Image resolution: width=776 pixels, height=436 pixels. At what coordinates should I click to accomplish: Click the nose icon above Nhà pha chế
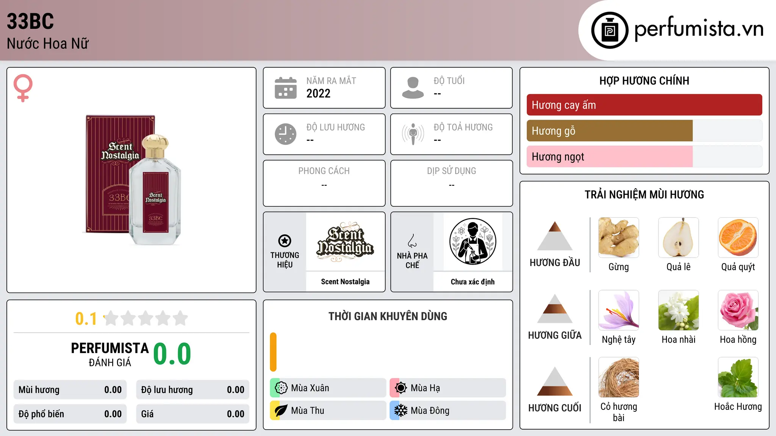coord(412,241)
